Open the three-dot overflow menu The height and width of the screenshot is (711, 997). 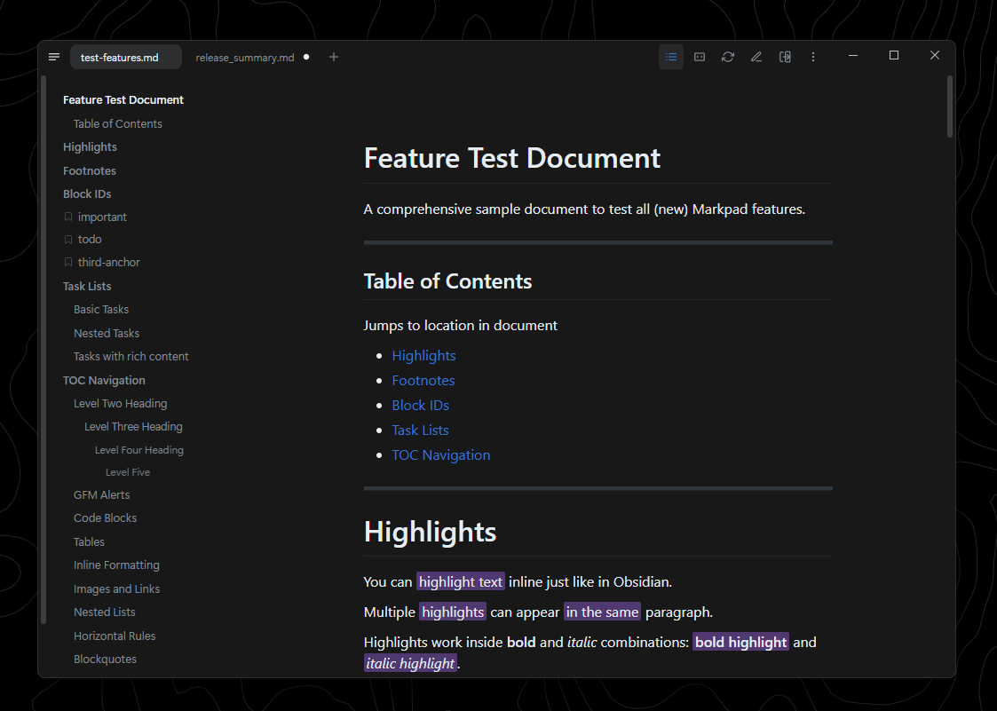[x=813, y=56]
